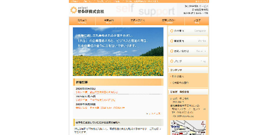Open news link dated 2026年03月02日
The width and height of the screenshot is (278, 135).
[x=97, y=92]
